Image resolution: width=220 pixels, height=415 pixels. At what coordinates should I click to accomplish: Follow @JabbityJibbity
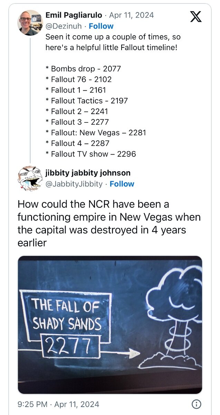click(122, 184)
